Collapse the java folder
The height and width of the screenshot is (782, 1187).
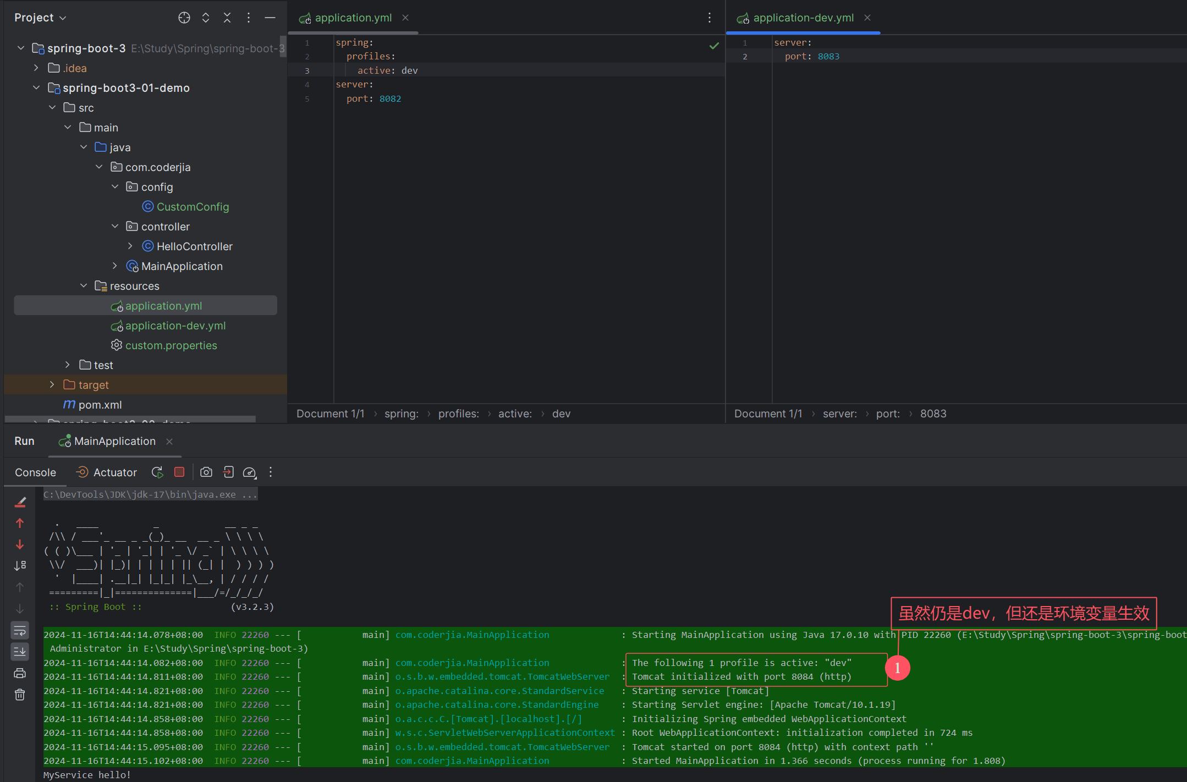84,147
